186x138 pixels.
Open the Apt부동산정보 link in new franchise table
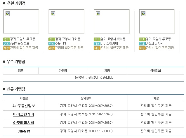click(24, 106)
